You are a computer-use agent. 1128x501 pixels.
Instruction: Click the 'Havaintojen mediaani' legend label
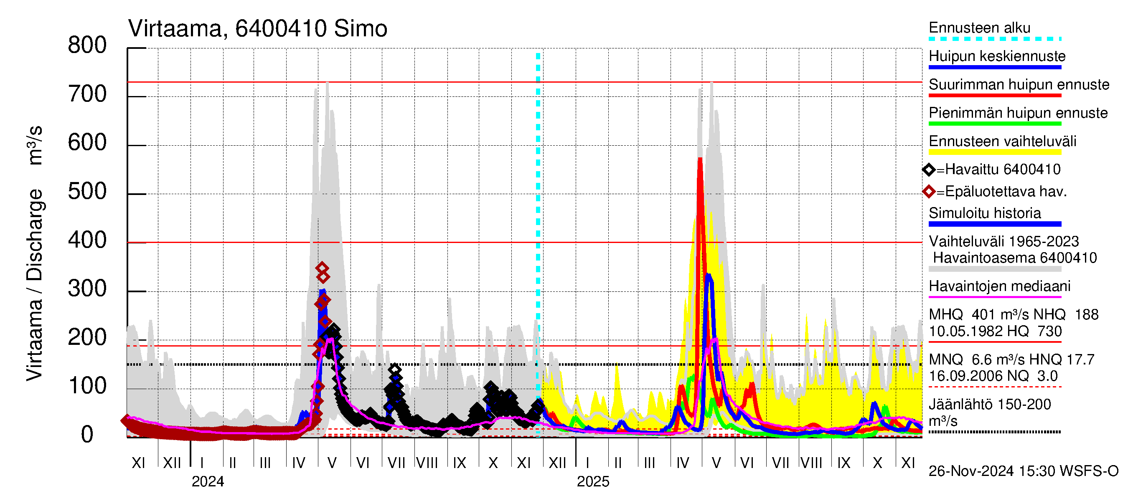[x=1000, y=286]
